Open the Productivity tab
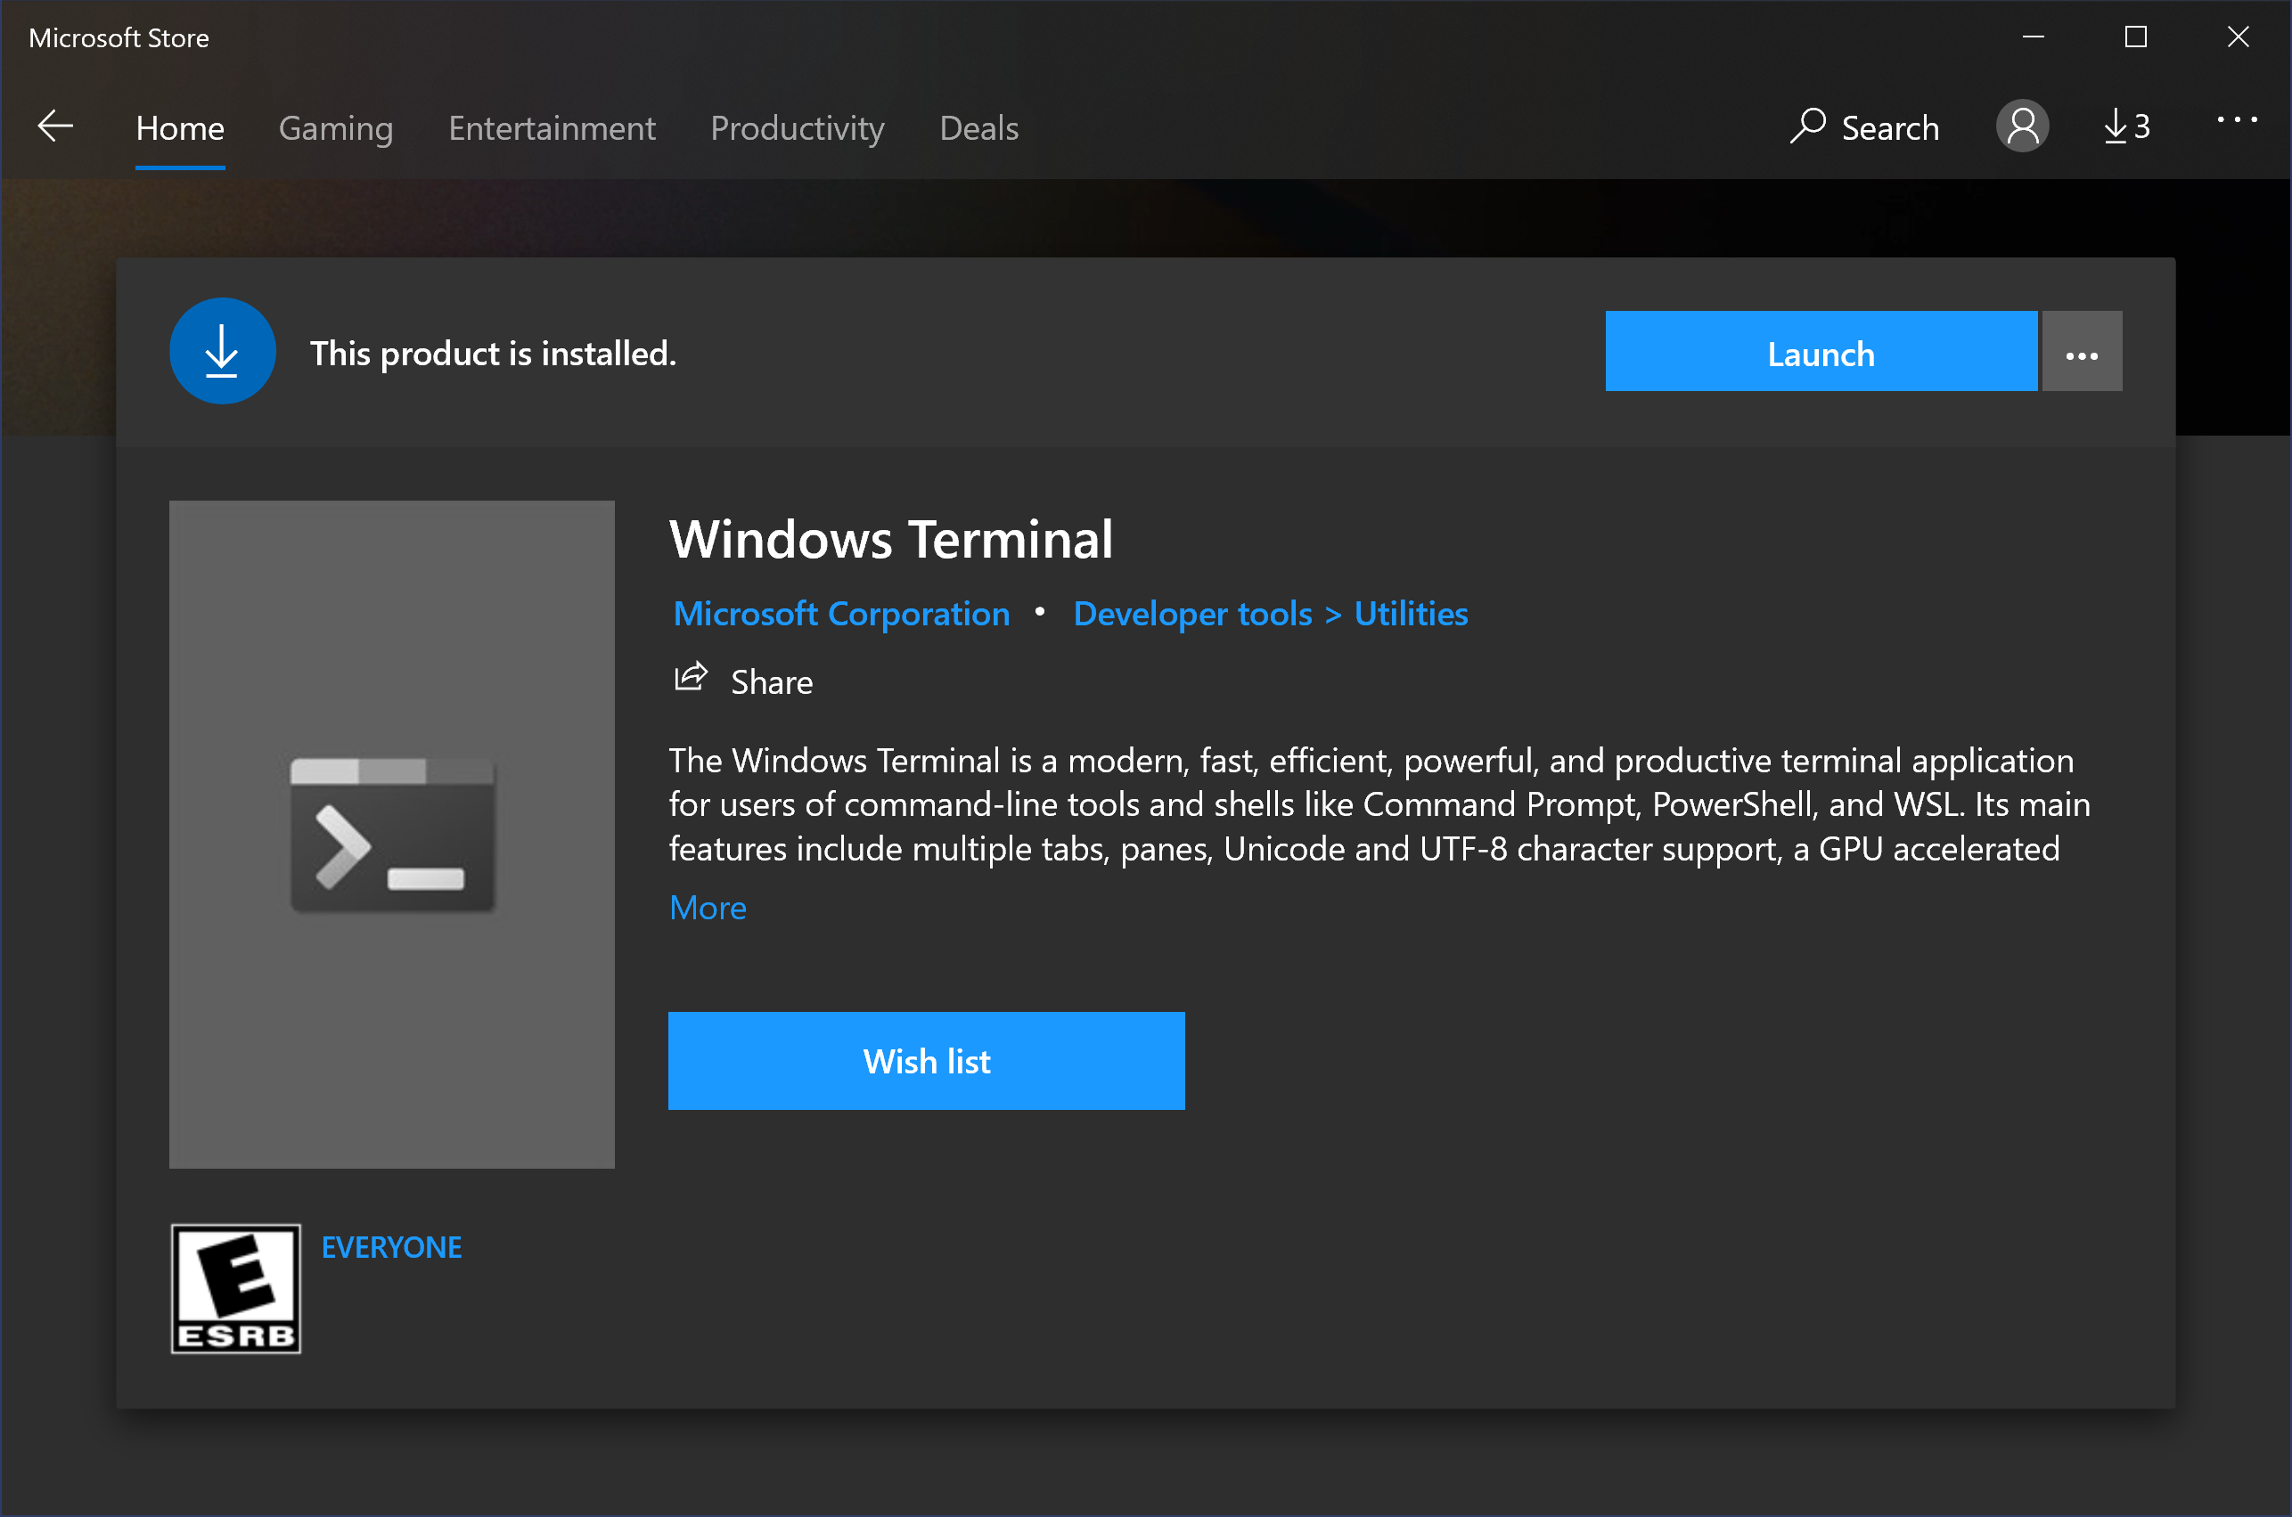2292x1517 pixels. (x=798, y=128)
